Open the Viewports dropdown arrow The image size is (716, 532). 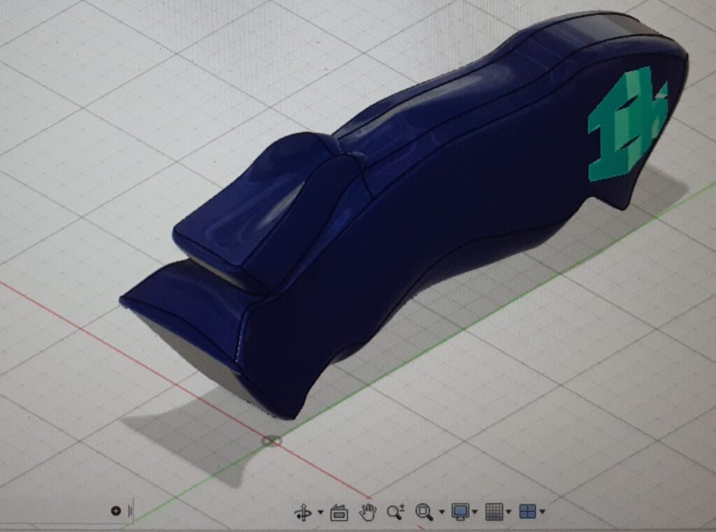542,512
